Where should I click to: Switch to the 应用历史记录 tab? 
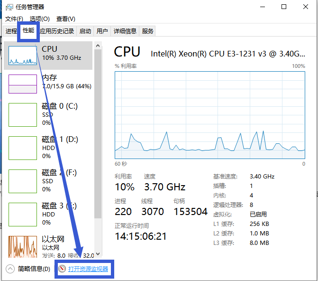click(x=57, y=31)
